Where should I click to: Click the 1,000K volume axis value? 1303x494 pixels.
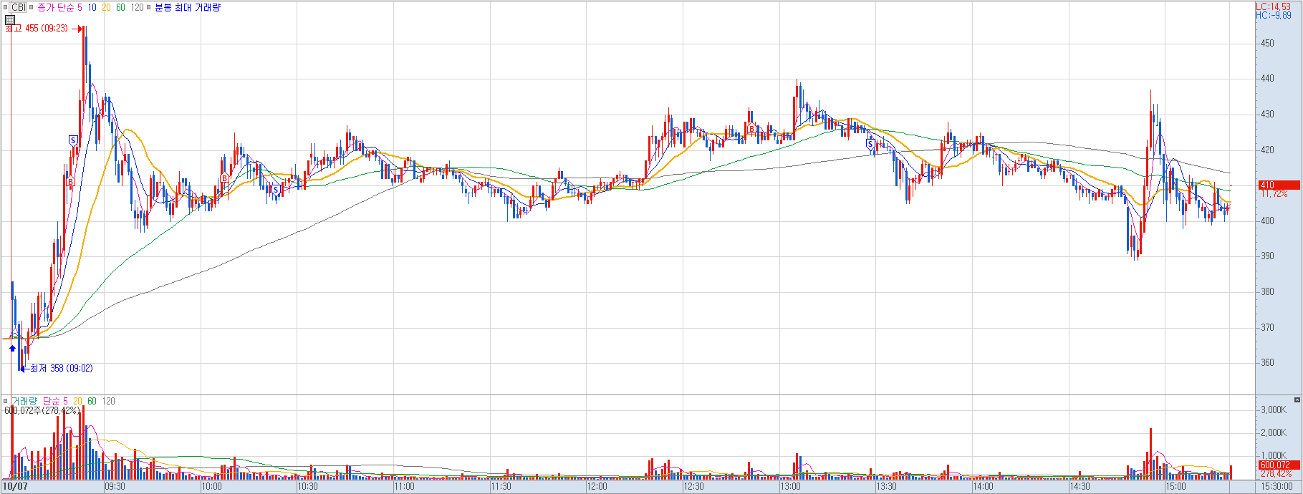click(1274, 456)
